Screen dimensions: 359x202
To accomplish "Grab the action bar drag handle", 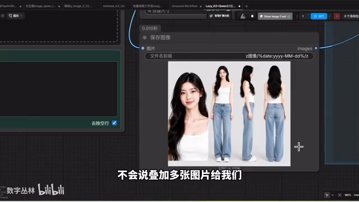I will coord(297,16).
